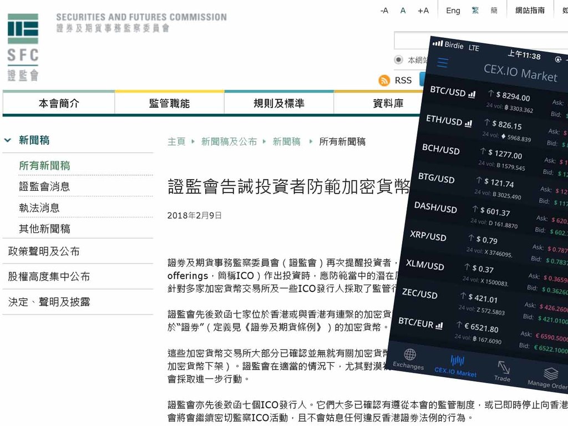Image resolution: width=568 pixels, height=426 pixels.
Task: Reset font size with the middle A
Action: coord(403,11)
